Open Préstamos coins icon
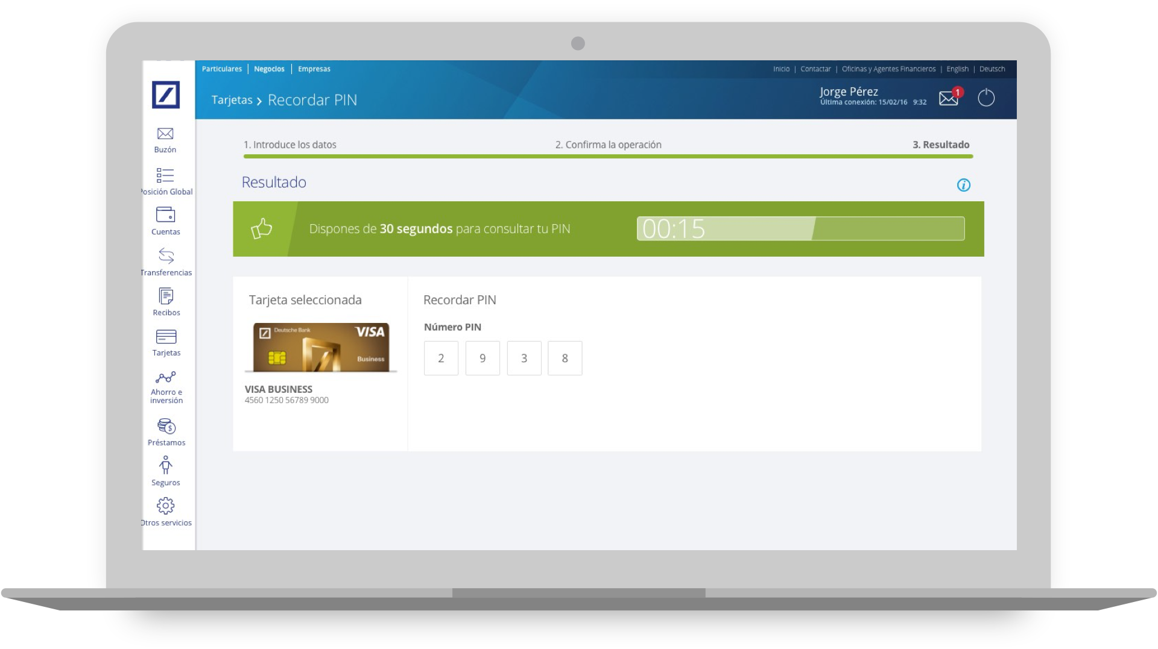1158x649 pixels. pos(166,427)
